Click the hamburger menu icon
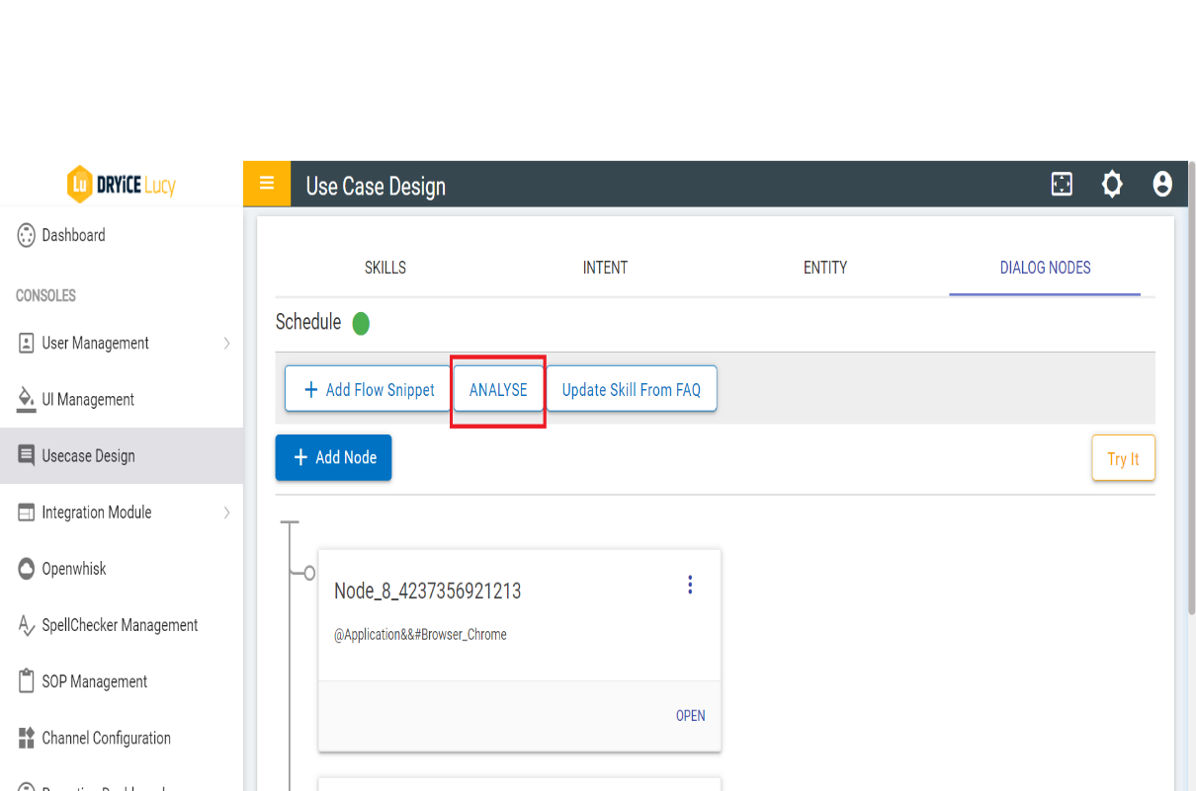1196x791 pixels. (x=266, y=184)
